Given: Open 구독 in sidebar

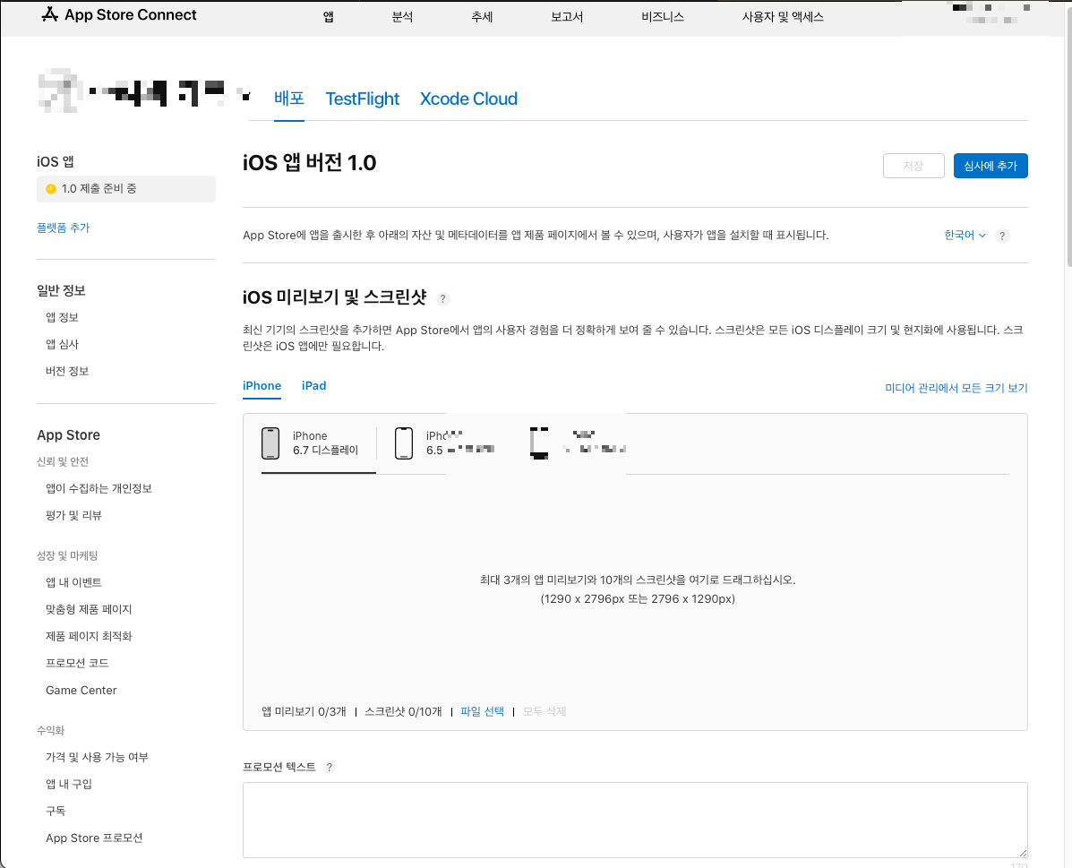Looking at the screenshot, I should 56,811.
